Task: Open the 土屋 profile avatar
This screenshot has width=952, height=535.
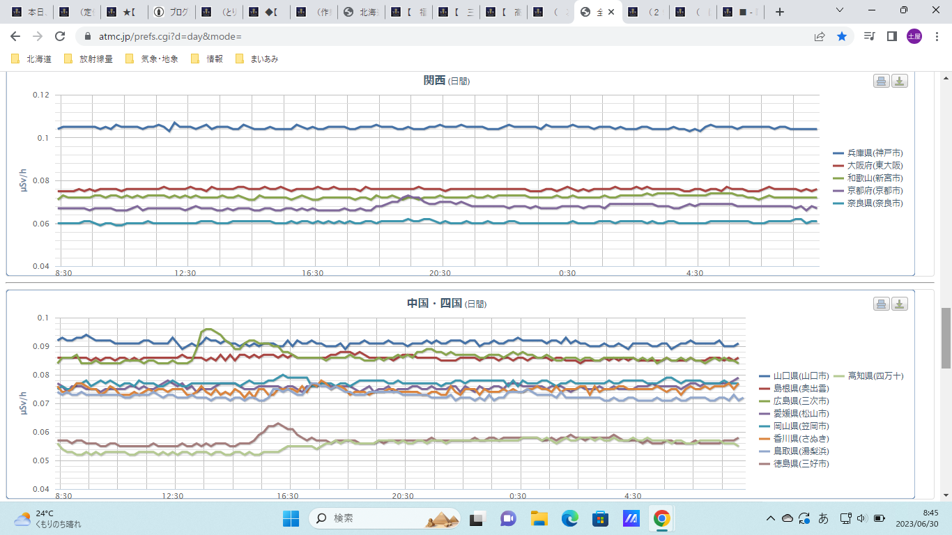Action: 914,36
